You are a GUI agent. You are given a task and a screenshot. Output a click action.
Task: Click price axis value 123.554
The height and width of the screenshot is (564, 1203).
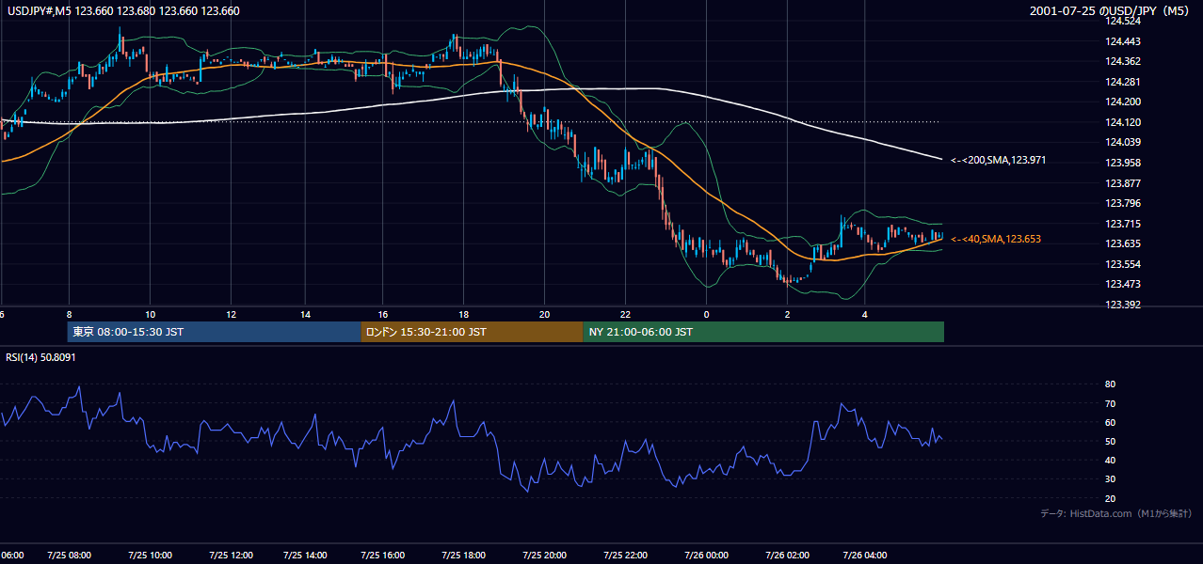(x=1123, y=264)
